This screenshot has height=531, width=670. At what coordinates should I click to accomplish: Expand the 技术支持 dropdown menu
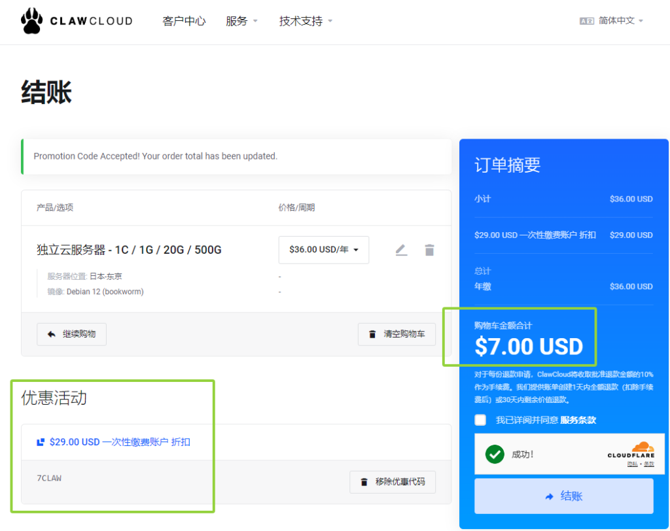306,21
